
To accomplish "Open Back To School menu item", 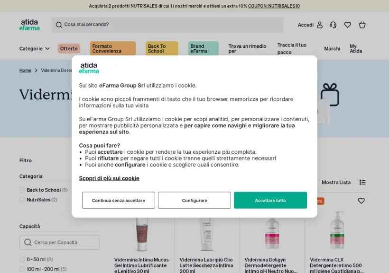I will click(162, 49).
